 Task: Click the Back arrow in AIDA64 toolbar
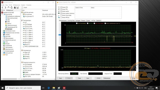[x=2, y=7]
